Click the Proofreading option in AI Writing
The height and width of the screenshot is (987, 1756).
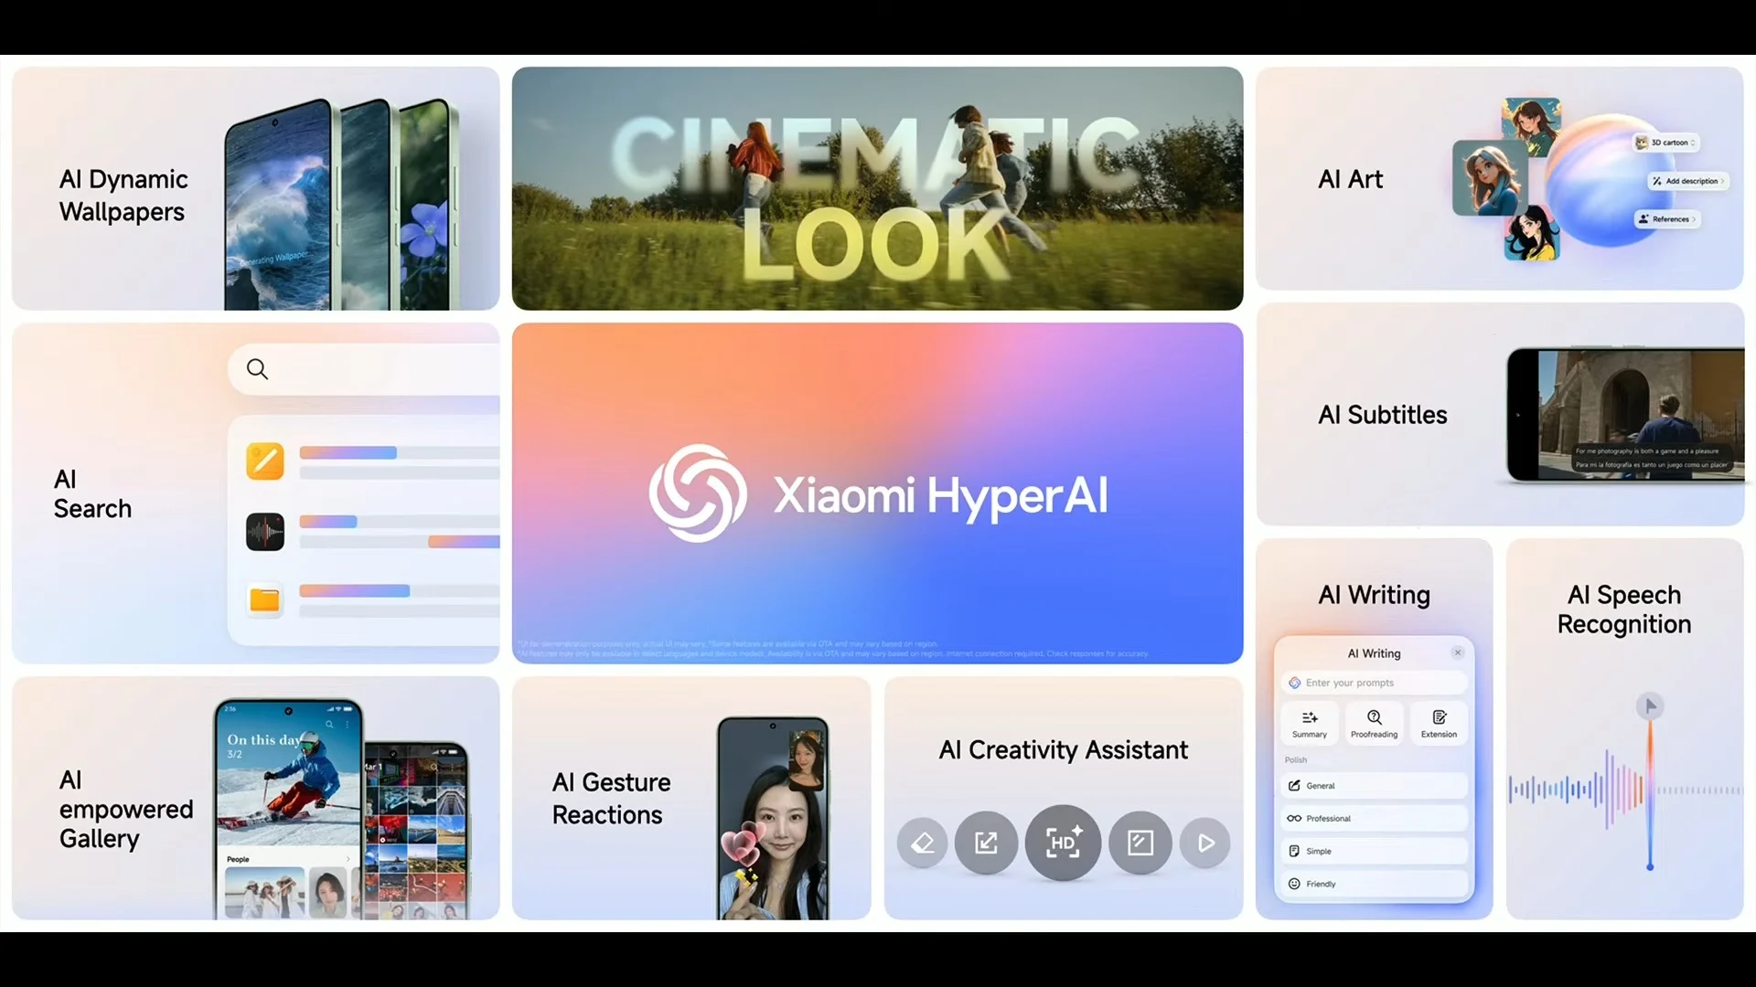pos(1375,724)
